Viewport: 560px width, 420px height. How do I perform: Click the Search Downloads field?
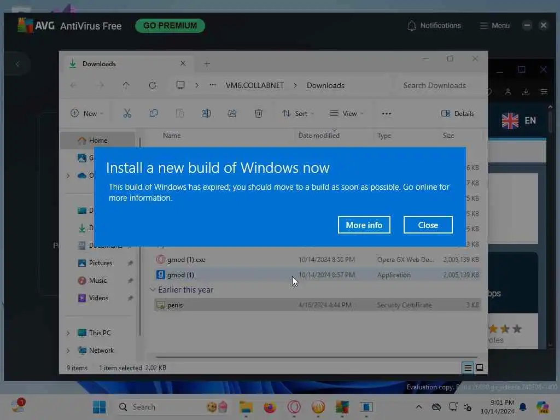click(x=435, y=85)
